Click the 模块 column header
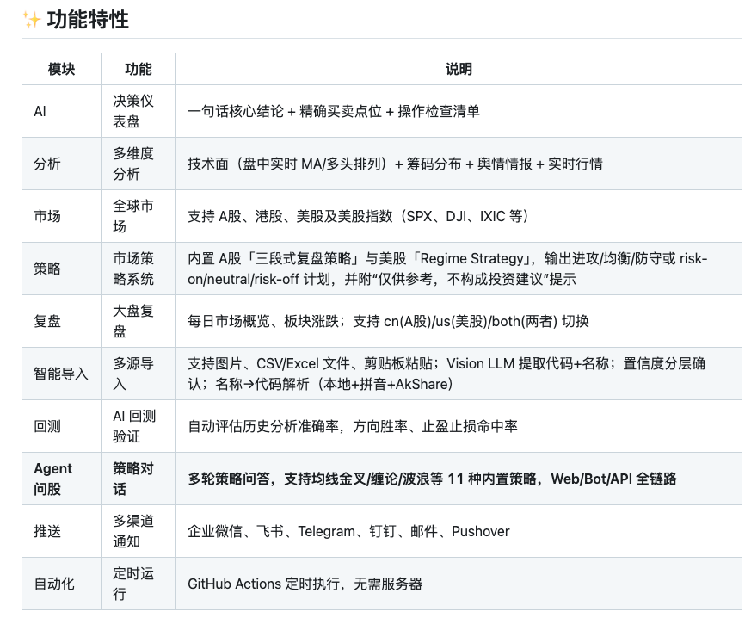745x618 pixels. point(61,69)
